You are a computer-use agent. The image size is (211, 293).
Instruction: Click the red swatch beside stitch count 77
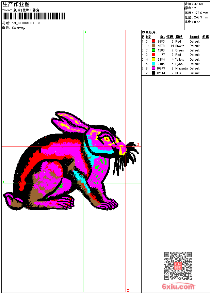153,55
